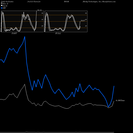Click the FAST chart label

[14, 34]
